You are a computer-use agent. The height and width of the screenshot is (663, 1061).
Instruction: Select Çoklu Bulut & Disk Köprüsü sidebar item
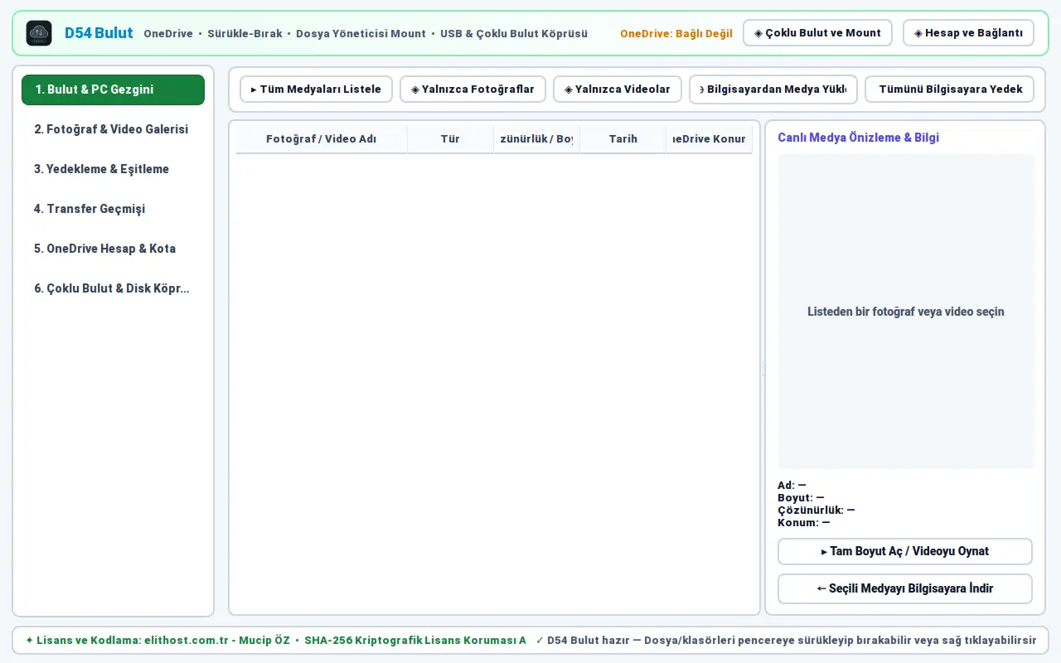[113, 288]
